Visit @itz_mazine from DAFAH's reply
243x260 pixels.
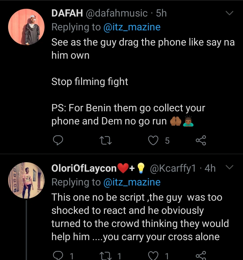click(x=132, y=27)
